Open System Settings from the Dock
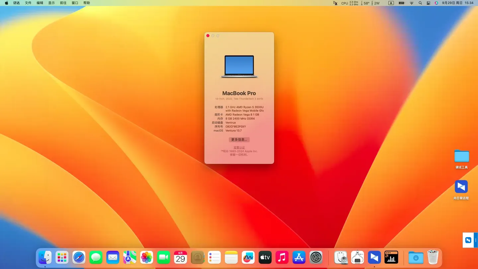 coord(316,257)
